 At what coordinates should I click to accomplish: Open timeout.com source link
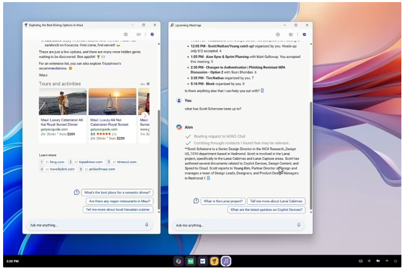point(122,162)
